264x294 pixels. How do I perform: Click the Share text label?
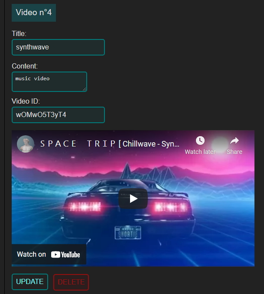pos(235,152)
